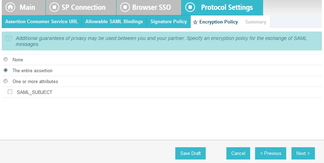Open the Summary tab
Screen dimensions: 324x163
coord(256,22)
